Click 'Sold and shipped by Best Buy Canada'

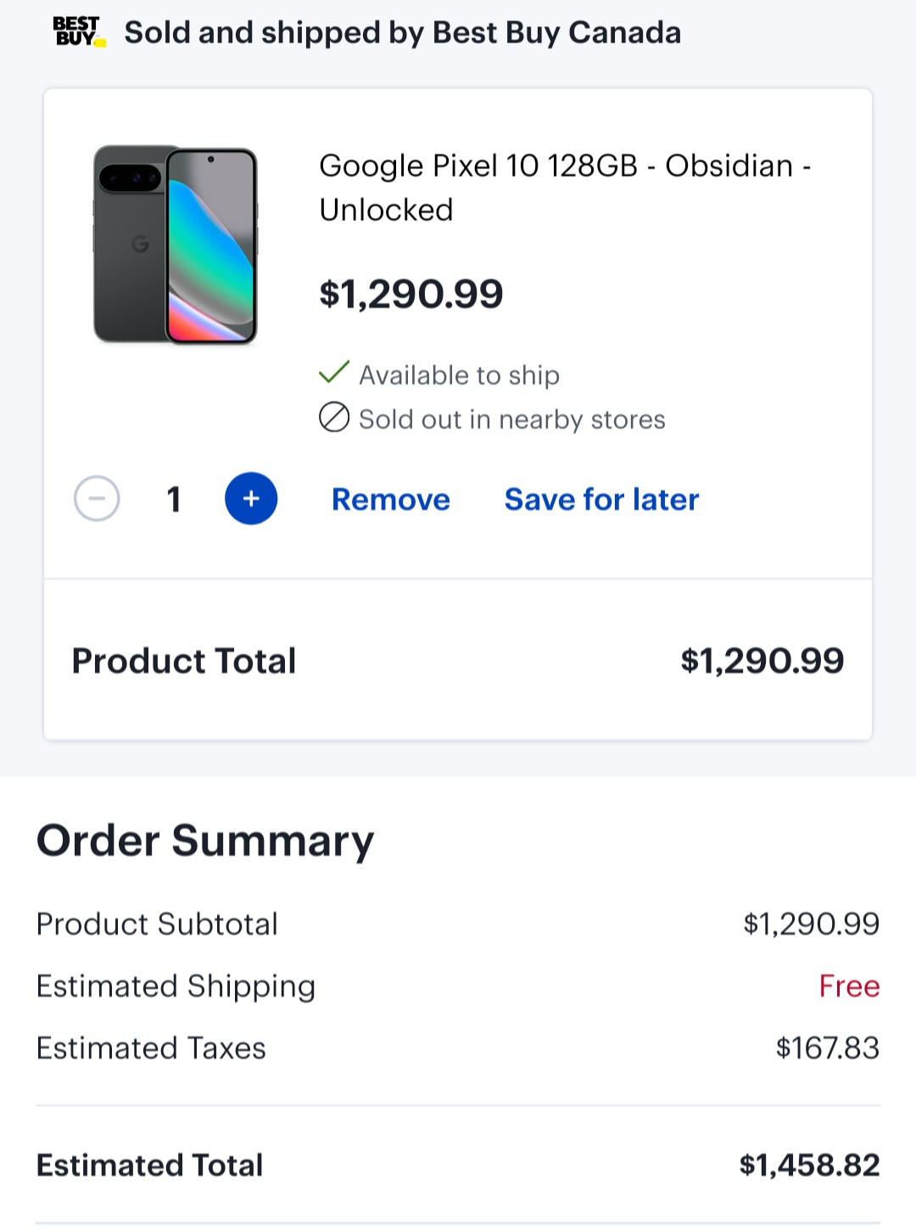pyautogui.click(x=403, y=32)
